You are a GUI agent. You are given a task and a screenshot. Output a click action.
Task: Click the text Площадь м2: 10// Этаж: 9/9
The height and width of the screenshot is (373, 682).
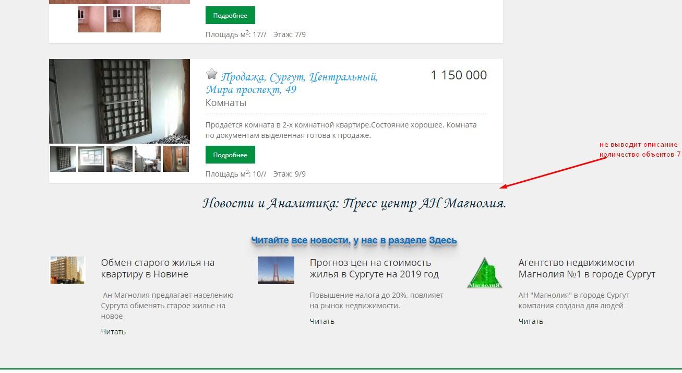point(256,173)
